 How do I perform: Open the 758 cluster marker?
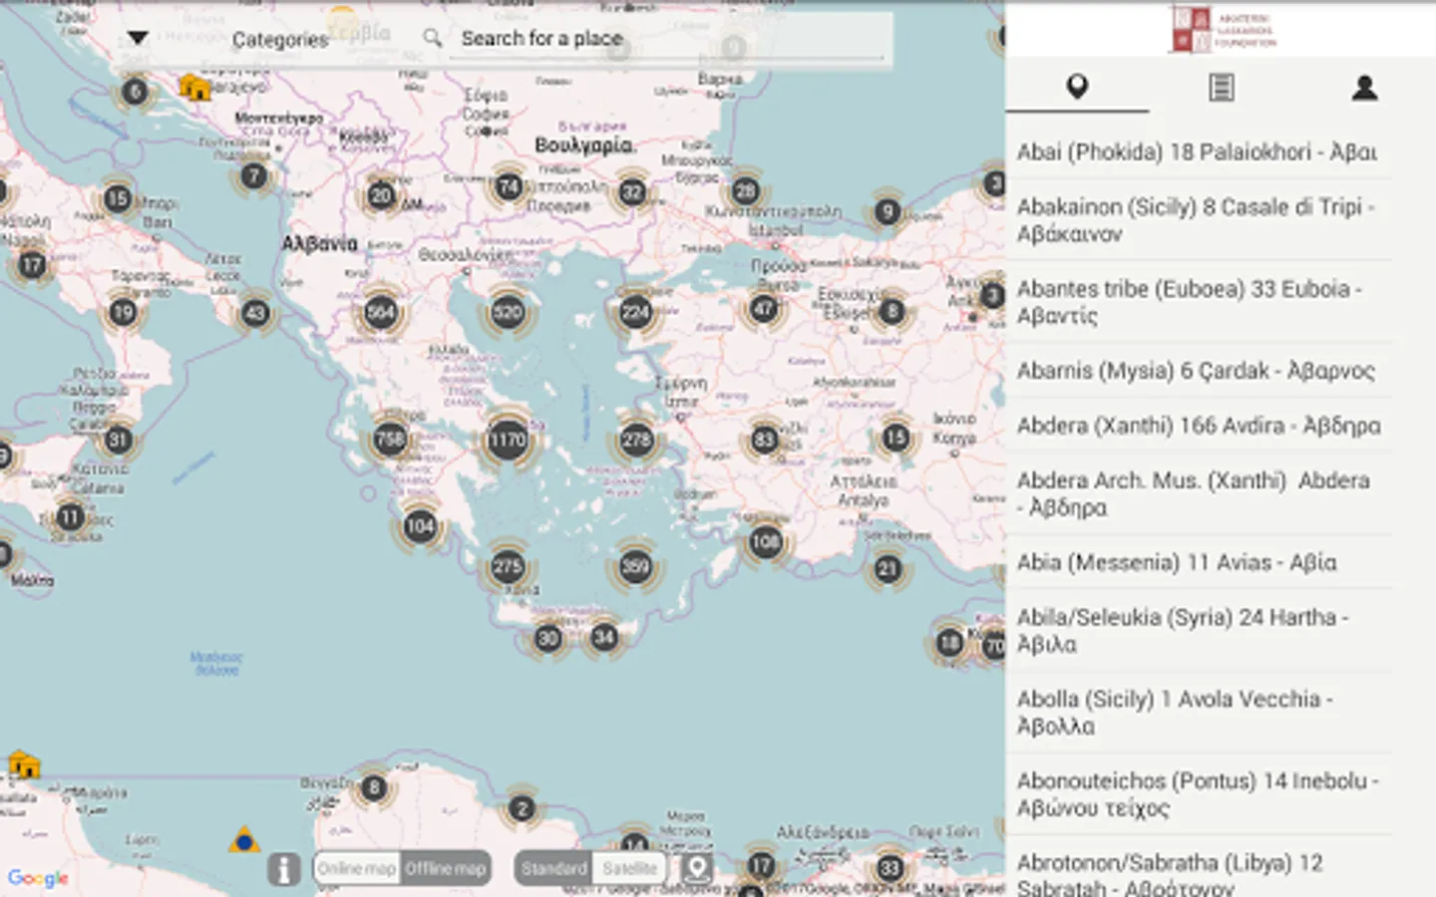390,440
